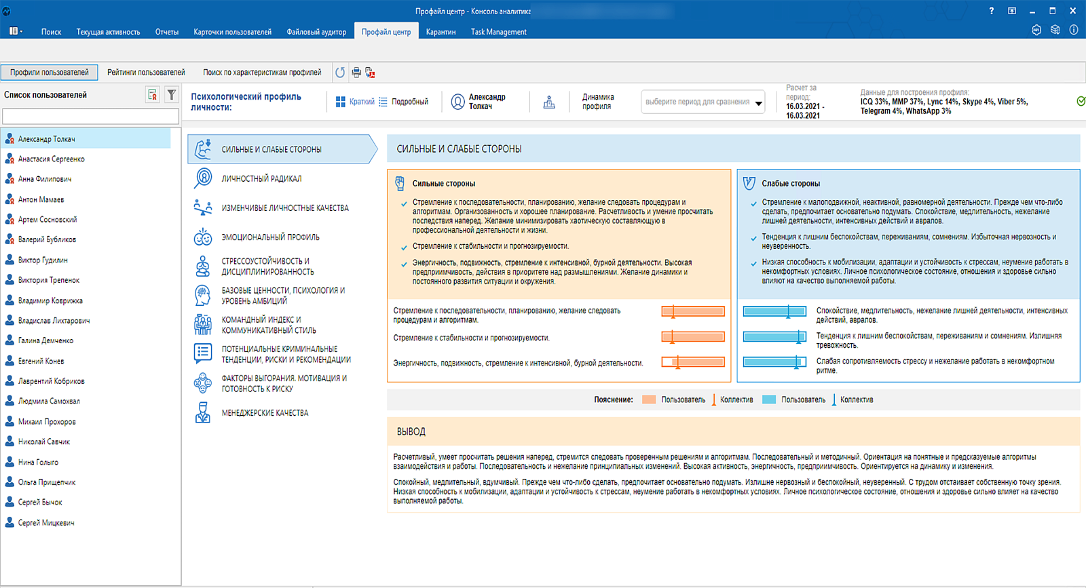
Task: Click the help question mark icon
Action: point(991,11)
